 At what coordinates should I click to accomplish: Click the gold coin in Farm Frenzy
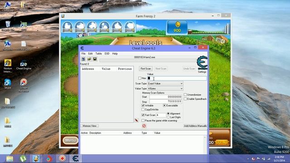[x=178, y=24]
